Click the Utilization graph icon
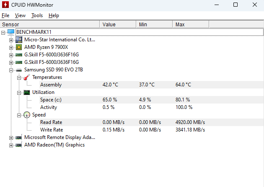The image size is (264, 187). point(27,92)
